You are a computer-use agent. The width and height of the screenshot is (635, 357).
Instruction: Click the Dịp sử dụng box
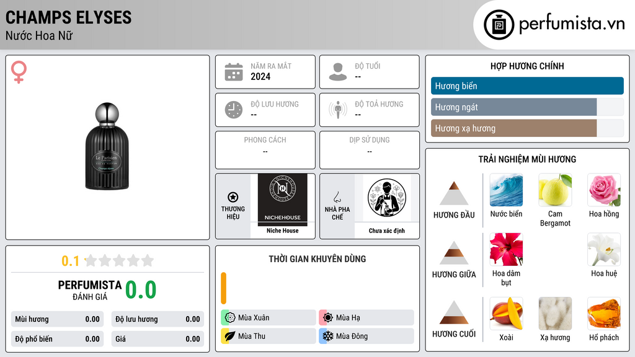point(370,150)
